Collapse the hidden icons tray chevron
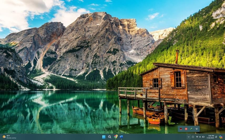The image size is (225, 140). (x=189, y=137)
